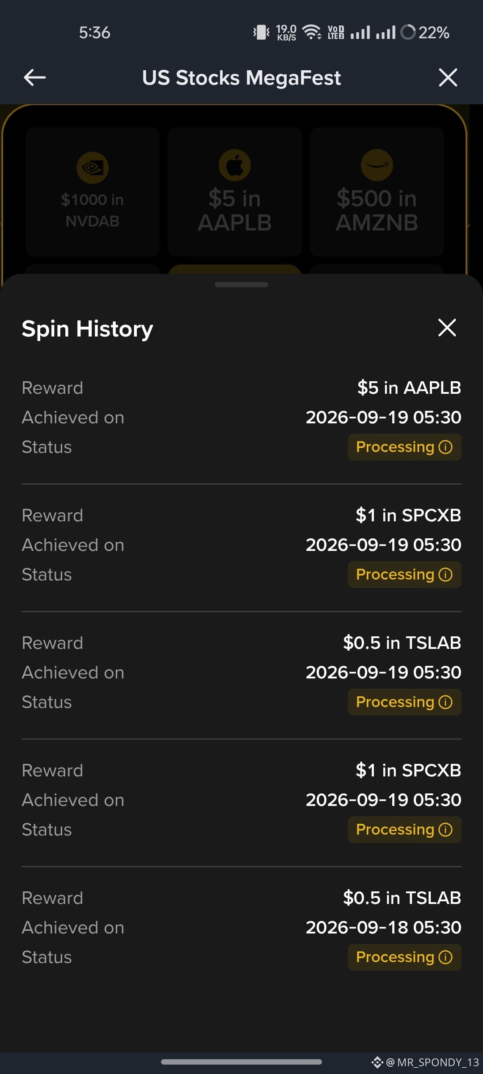Open info icon on second $1 SPCXB status
This screenshot has height=1074, width=483.
(x=445, y=830)
